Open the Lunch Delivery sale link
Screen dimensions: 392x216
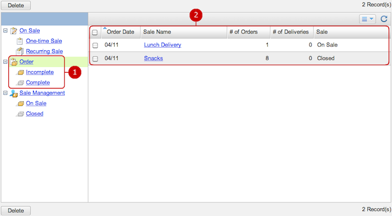coord(162,45)
